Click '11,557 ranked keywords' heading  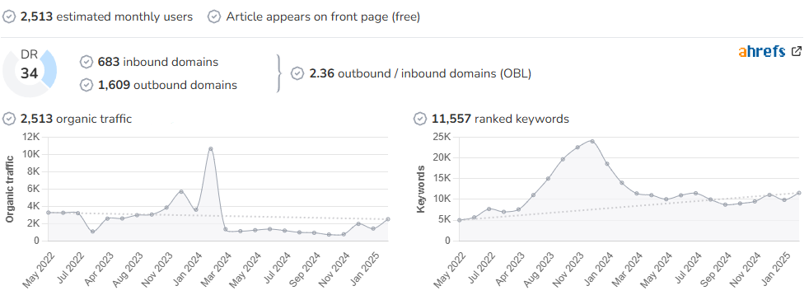point(500,119)
